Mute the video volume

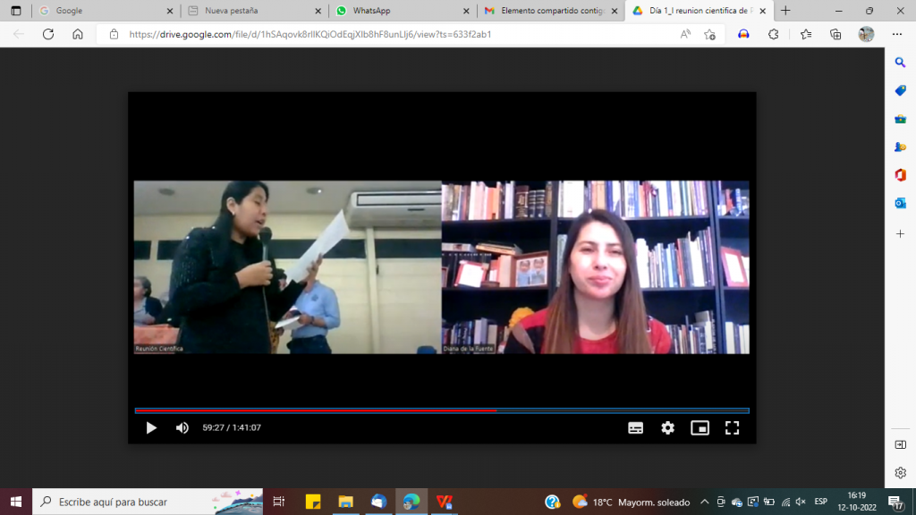tap(182, 428)
